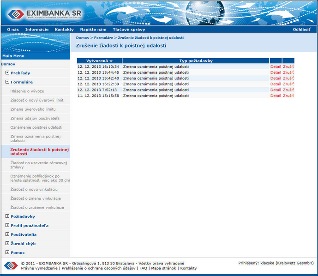
Task: Go to Domov in breadcrumb
Action: 83,38
